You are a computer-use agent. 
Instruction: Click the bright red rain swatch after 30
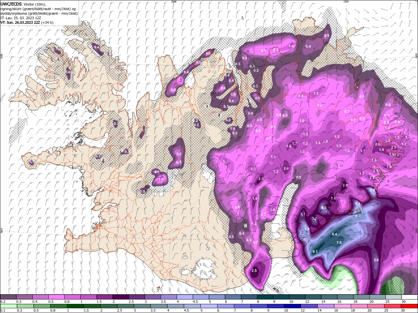pyautogui.click(x=409, y=306)
